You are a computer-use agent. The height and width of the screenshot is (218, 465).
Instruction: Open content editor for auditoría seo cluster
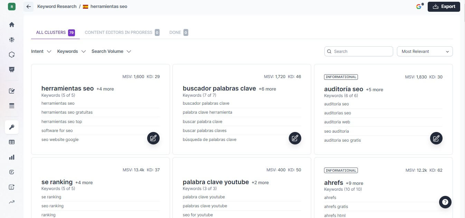tap(436, 138)
